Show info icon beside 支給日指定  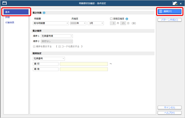(x=127, y=19)
